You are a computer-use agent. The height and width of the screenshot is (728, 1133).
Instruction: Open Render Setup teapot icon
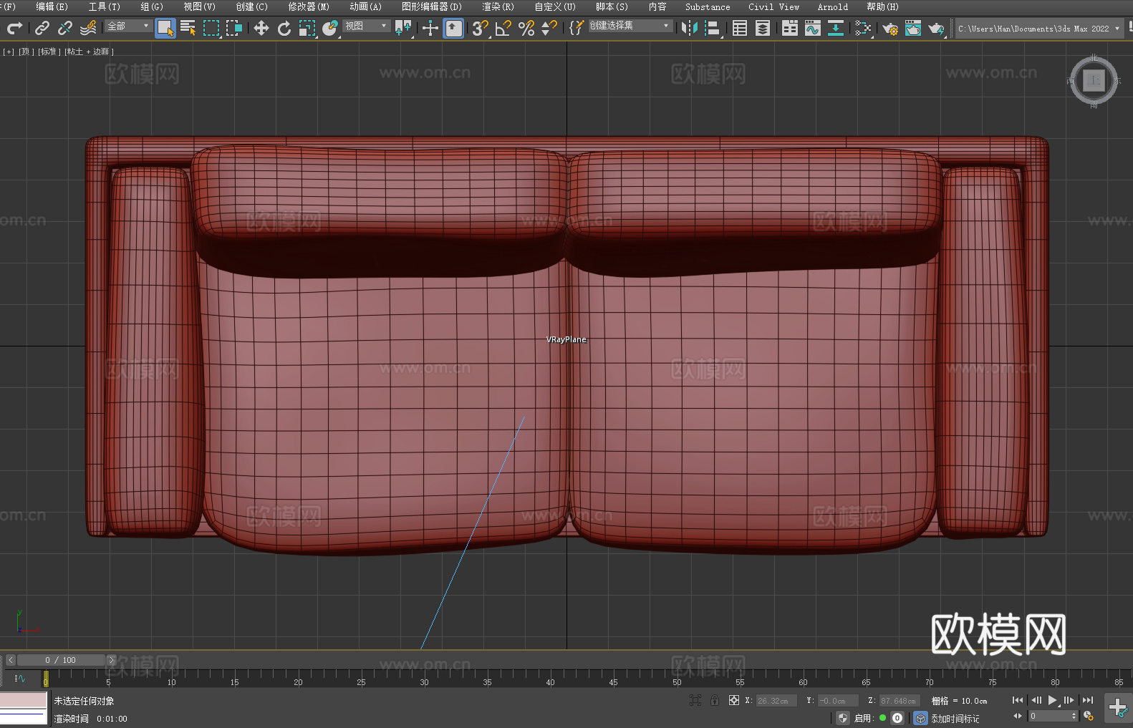(x=889, y=29)
